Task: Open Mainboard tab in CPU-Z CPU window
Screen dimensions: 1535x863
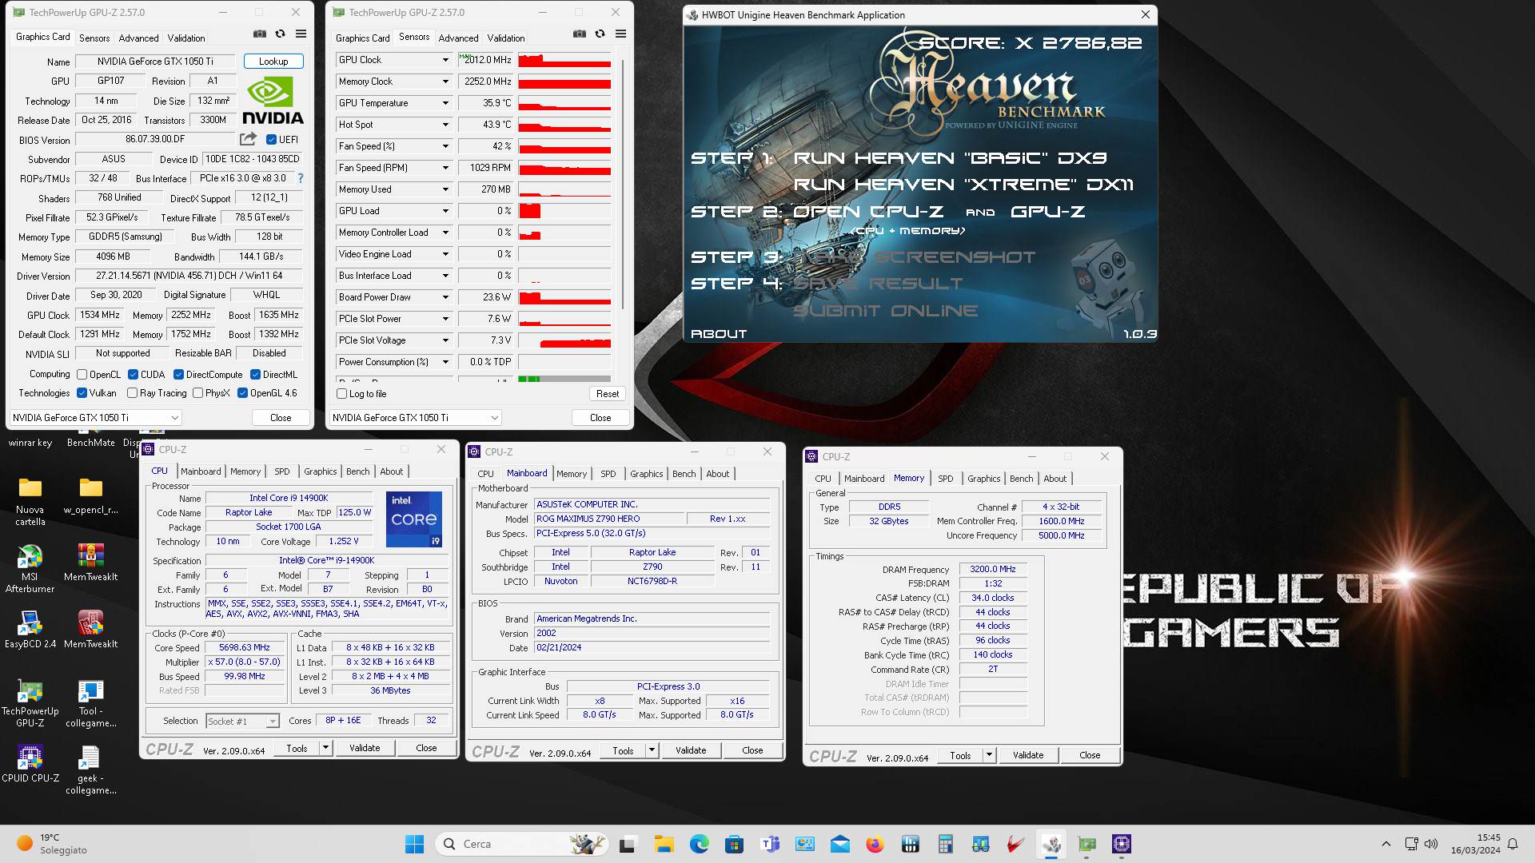Action: (201, 471)
